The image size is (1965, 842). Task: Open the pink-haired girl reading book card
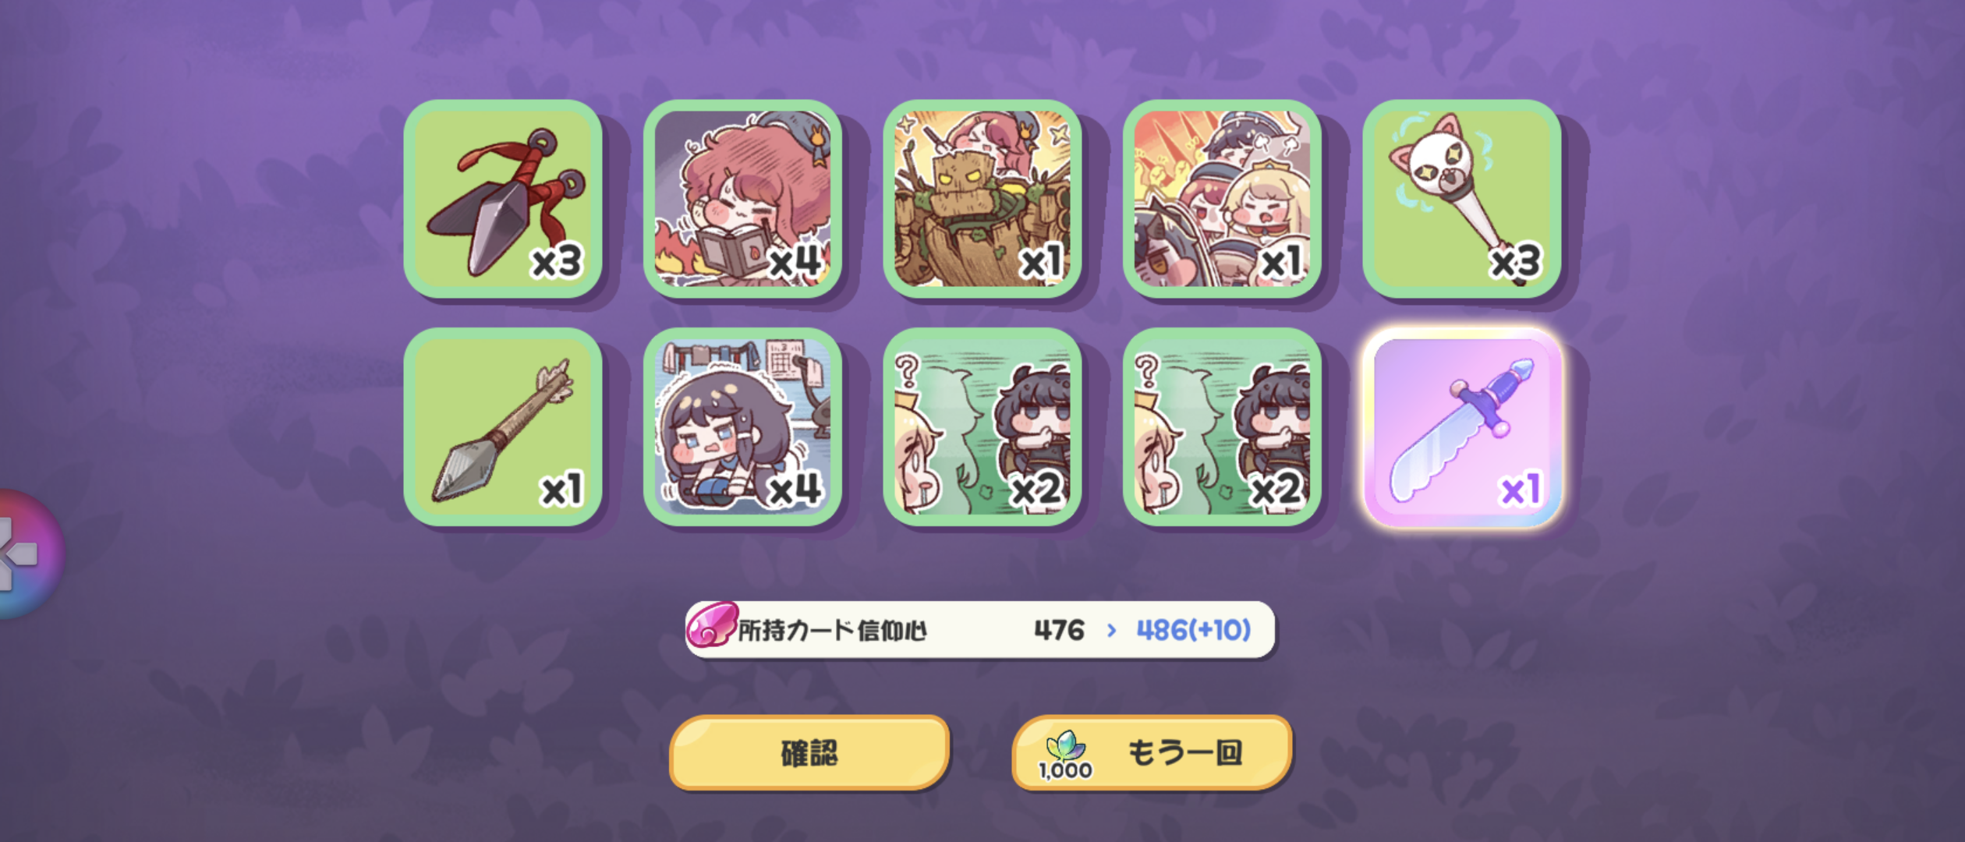tap(742, 199)
